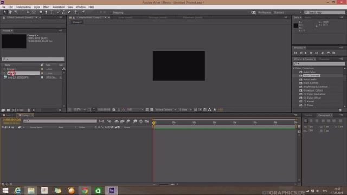This screenshot has width=347, height=195.
Task: Open Composition Mini-Flowchart in timeline
Action: pyautogui.click(x=101, y=121)
